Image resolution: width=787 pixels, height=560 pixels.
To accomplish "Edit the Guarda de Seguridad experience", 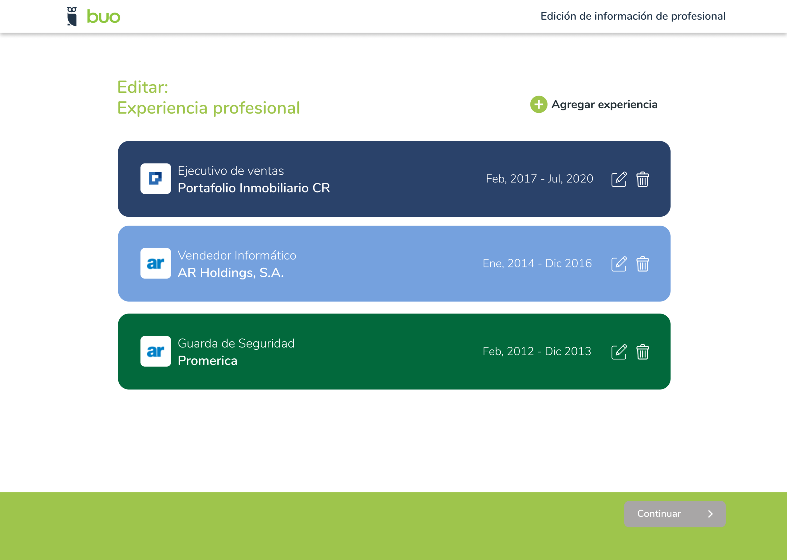I will (619, 352).
